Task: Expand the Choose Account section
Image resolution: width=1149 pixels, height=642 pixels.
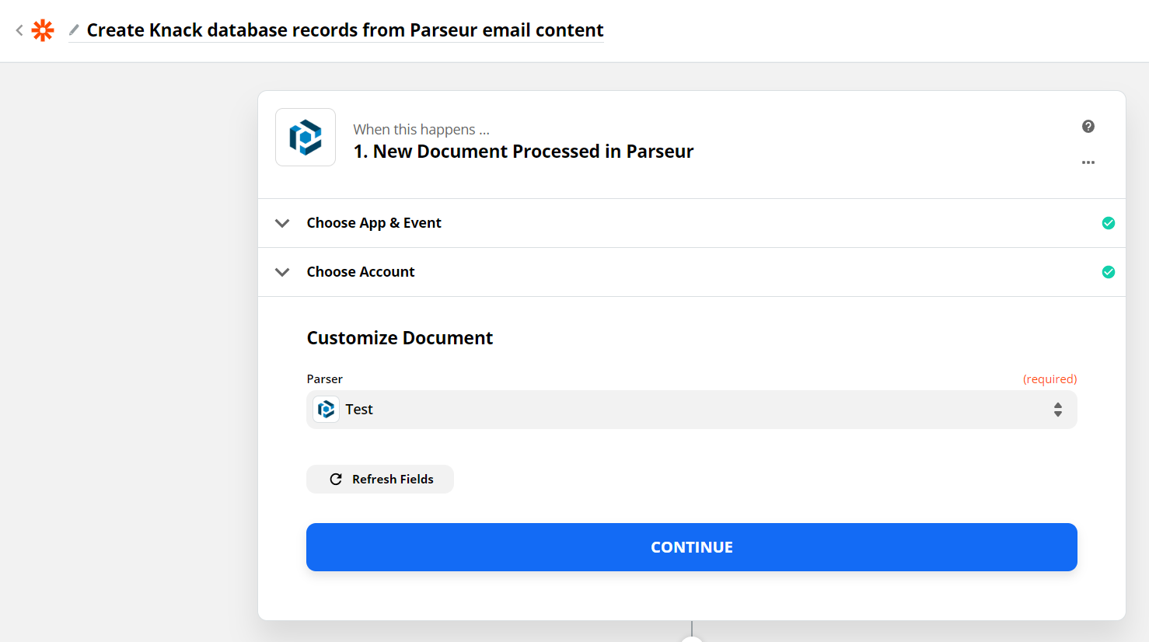Action: click(x=282, y=272)
